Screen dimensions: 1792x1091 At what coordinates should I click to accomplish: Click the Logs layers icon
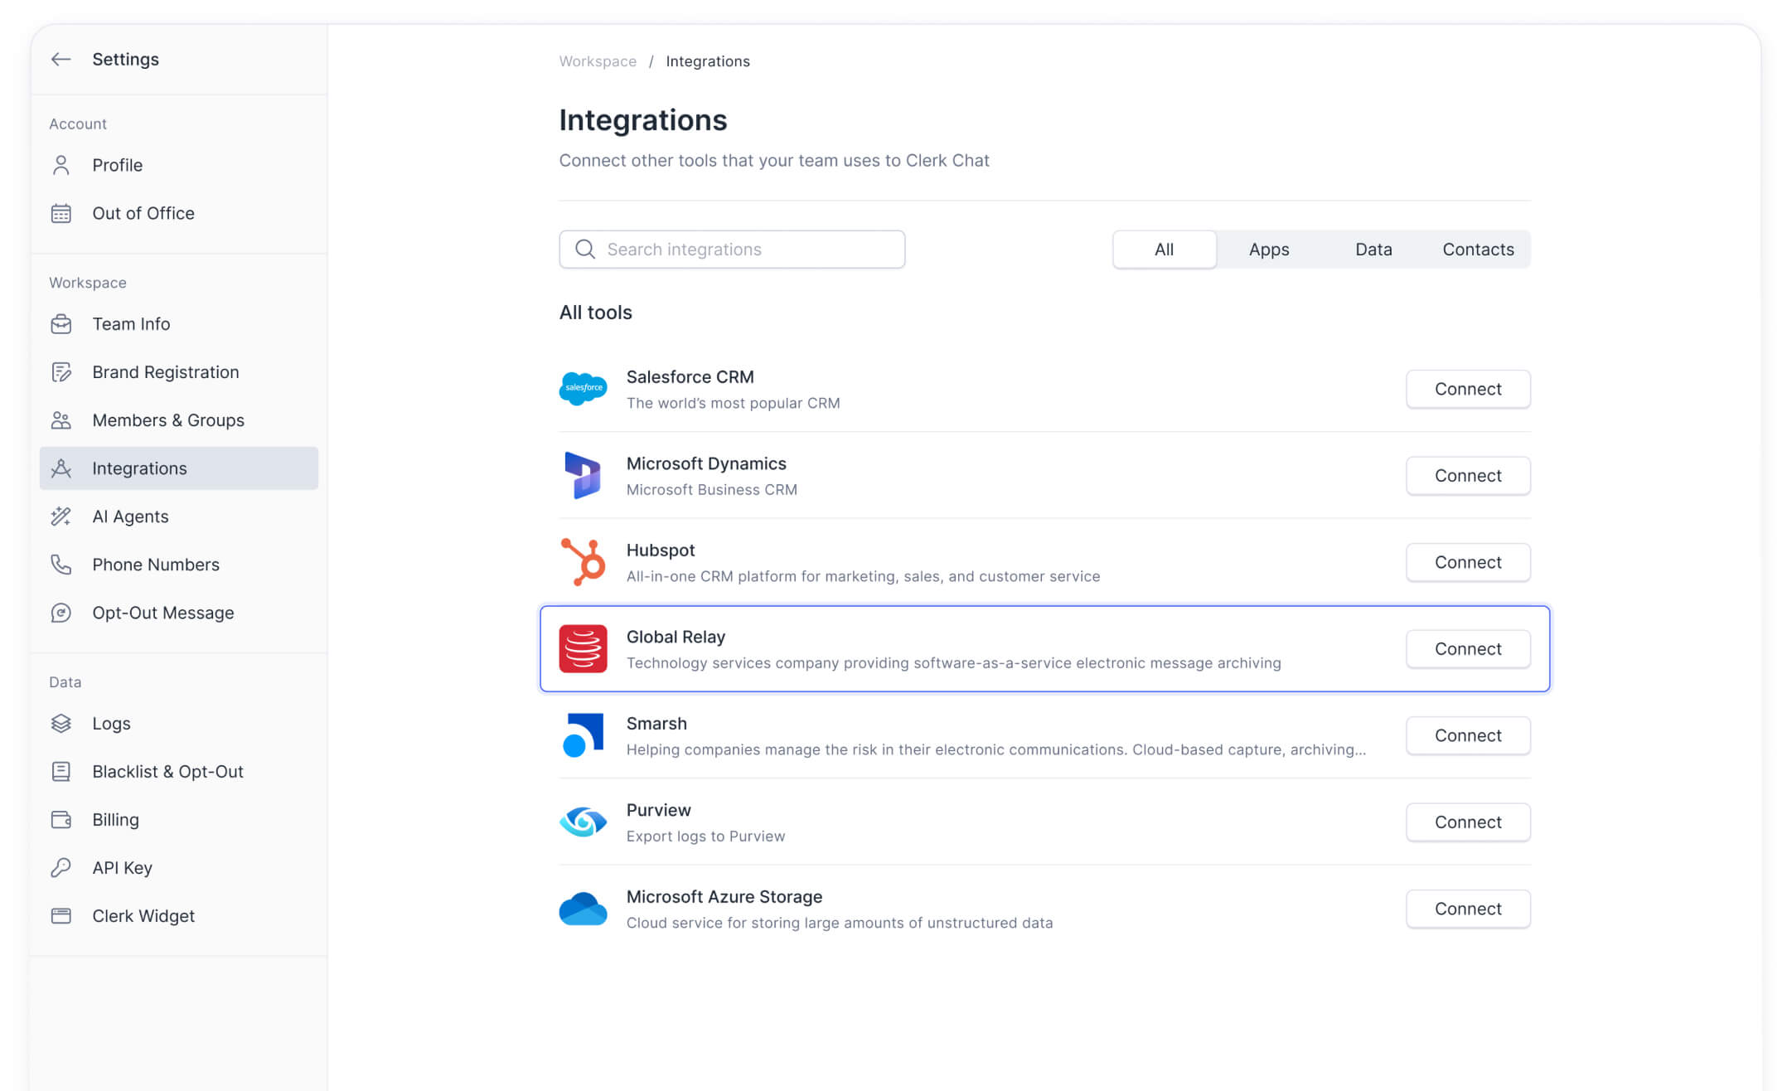(61, 724)
